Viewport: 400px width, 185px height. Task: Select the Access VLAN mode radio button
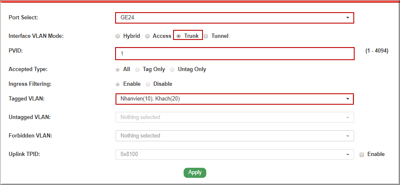tap(147, 36)
